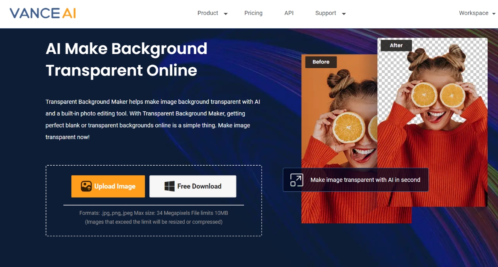Click the Make image transparent with AI banner
498x267 pixels.
(356, 180)
